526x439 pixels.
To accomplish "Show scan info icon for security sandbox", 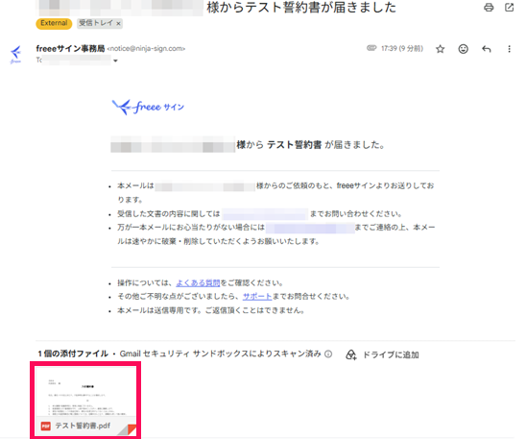I will tap(328, 354).
